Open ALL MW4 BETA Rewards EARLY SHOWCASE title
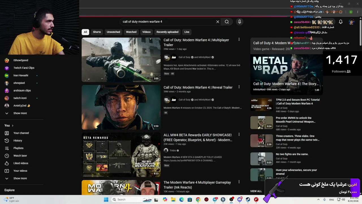The image size is (362, 204). [198, 137]
